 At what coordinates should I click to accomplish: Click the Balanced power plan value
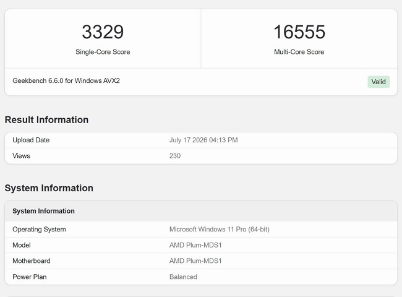point(183,277)
